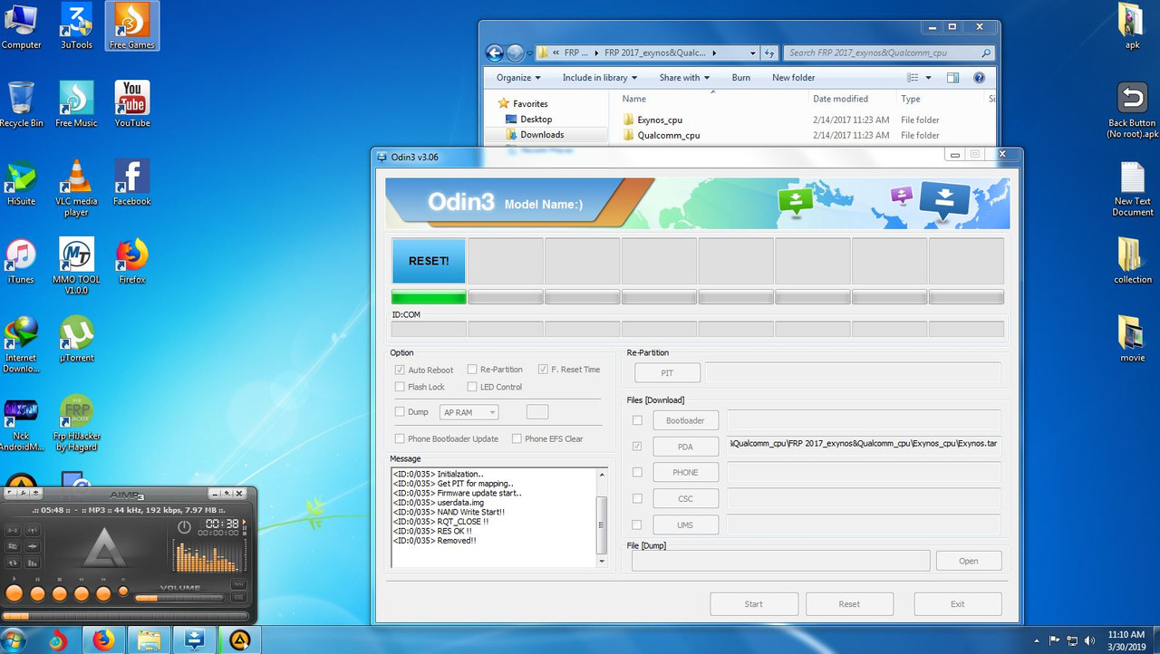Expand the Share with dropdown

coord(684,78)
